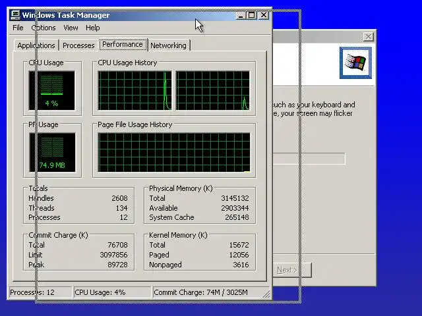422x316 pixels.
Task: Click the PF Usage meter showing 74.9 MB
Action: (x=52, y=152)
